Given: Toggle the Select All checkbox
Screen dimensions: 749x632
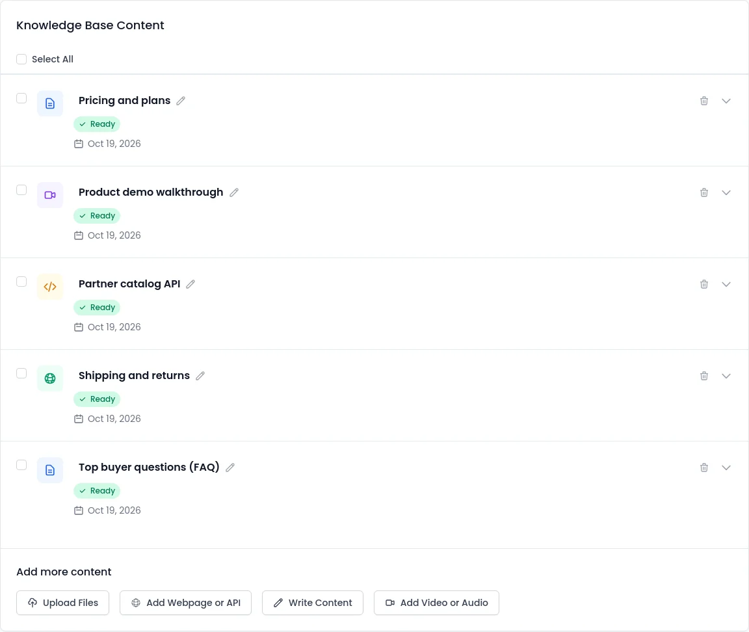Looking at the screenshot, I should click(21, 59).
